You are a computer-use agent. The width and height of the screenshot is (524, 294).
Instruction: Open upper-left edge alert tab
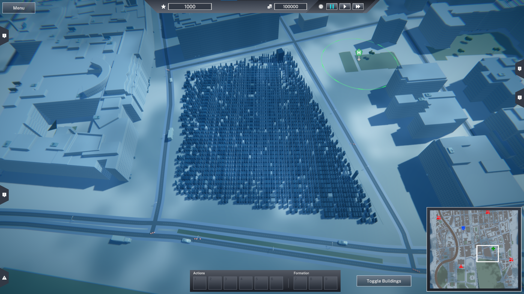click(4, 36)
